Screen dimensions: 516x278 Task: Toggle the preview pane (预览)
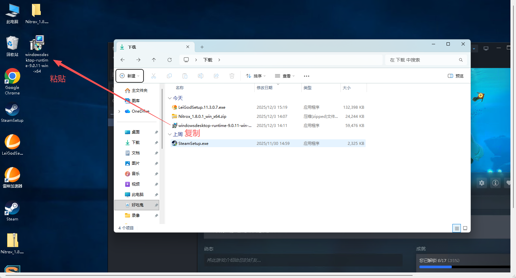coord(456,76)
